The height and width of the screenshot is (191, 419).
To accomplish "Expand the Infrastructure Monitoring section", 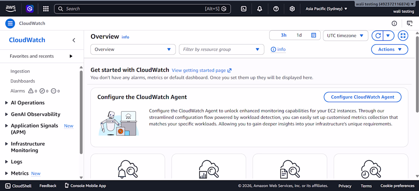I will [7, 144].
